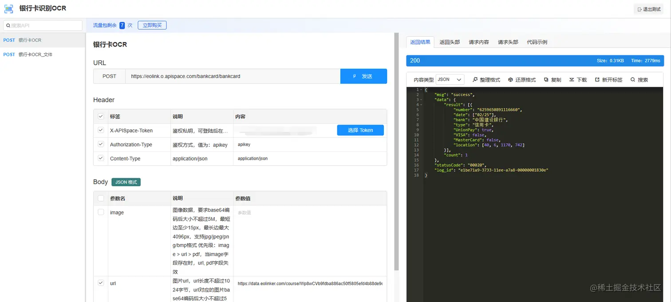Click the "Time: 2779ms" text
Screen dimensions: 671x302
[645, 61]
